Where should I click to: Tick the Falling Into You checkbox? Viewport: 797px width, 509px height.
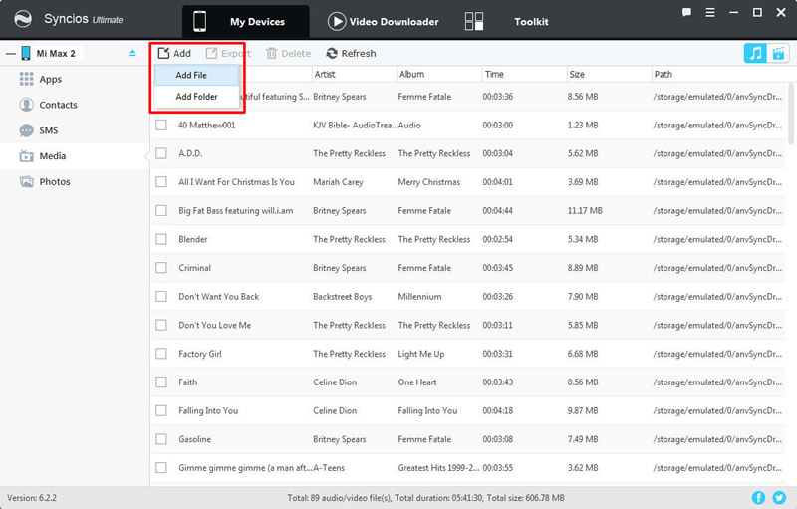pos(161,410)
